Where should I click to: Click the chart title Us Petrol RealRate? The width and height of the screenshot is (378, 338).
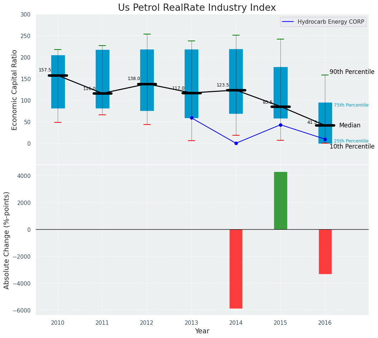click(x=197, y=8)
